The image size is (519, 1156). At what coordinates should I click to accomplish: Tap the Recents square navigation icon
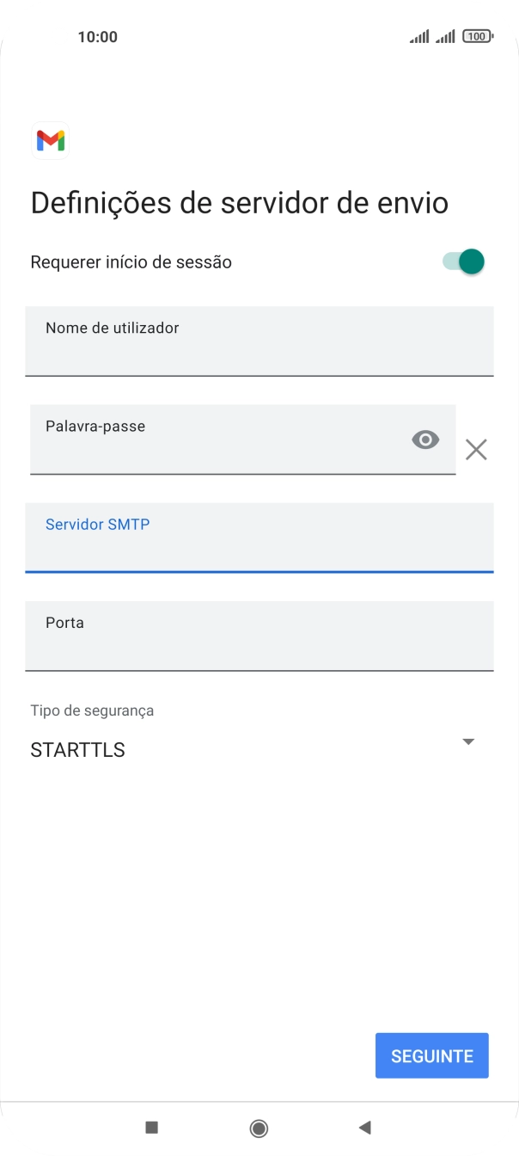[x=151, y=1128]
